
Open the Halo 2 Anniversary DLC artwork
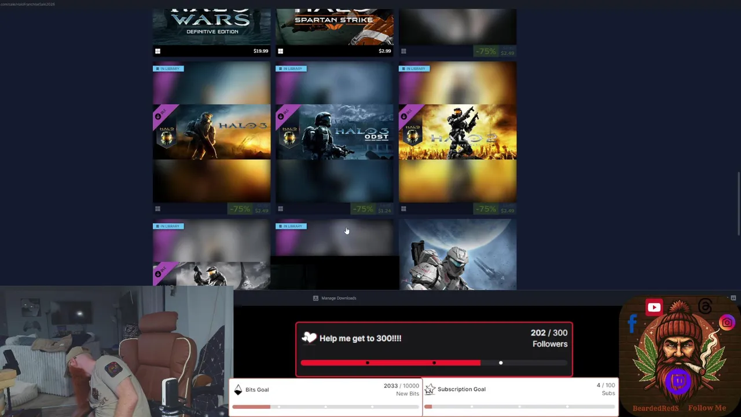tap(457, 132)
